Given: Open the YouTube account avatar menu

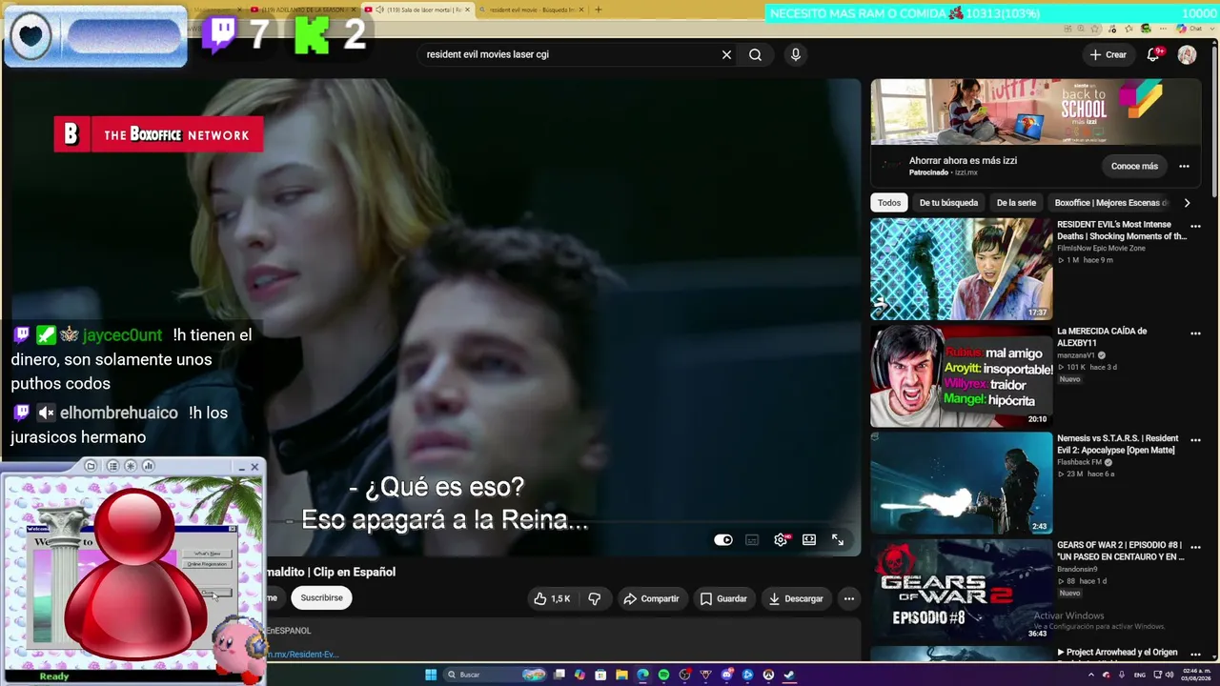Looking at the screenshot, I should pyautogui.click(x=1187, y=54).
